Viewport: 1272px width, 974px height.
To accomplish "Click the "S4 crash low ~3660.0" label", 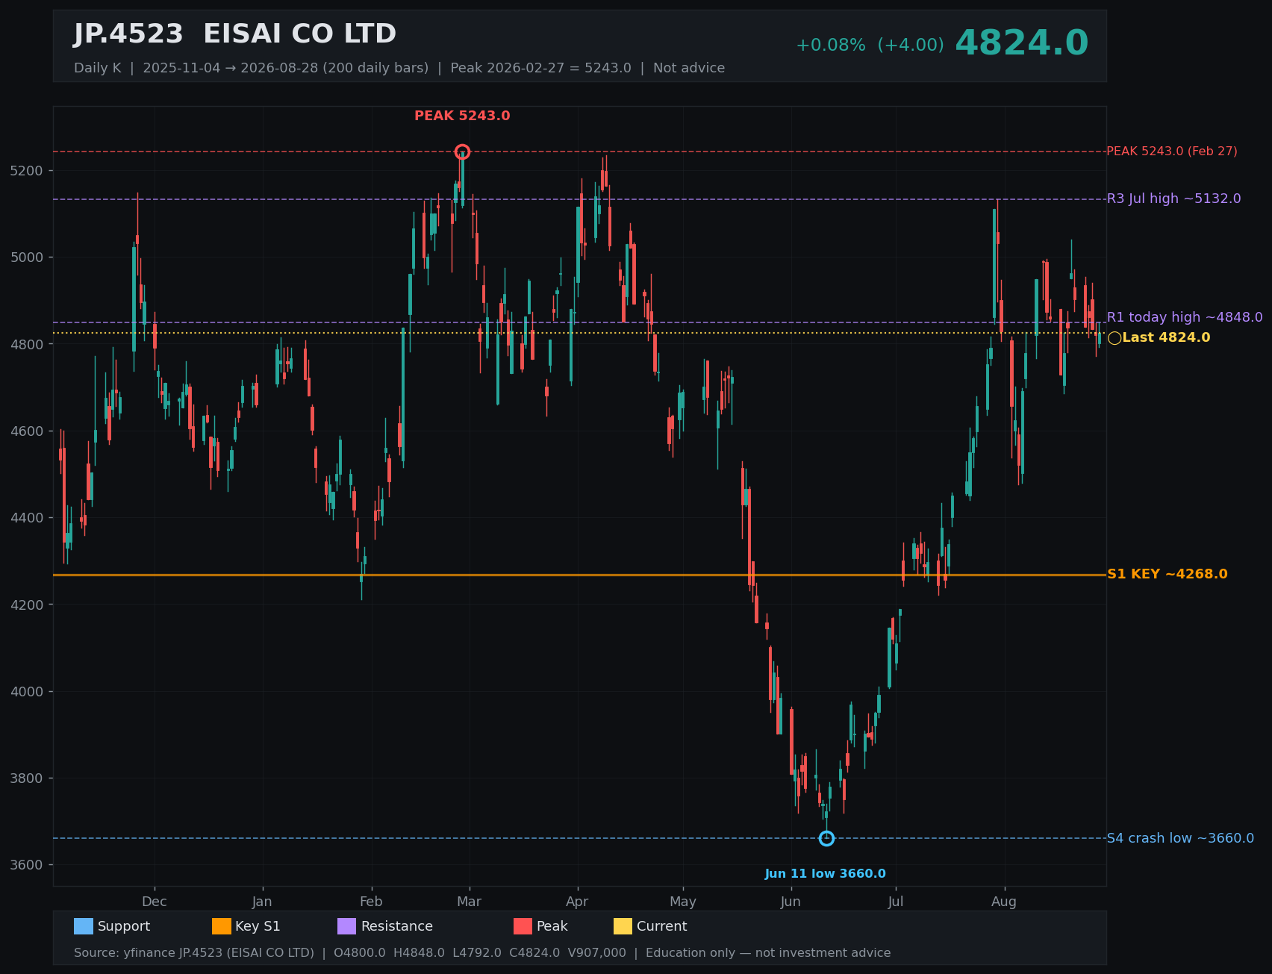I will tap(1180, 838).
